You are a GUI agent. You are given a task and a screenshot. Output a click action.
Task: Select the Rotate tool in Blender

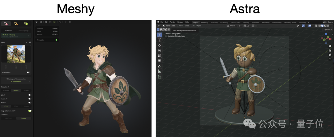159,50
